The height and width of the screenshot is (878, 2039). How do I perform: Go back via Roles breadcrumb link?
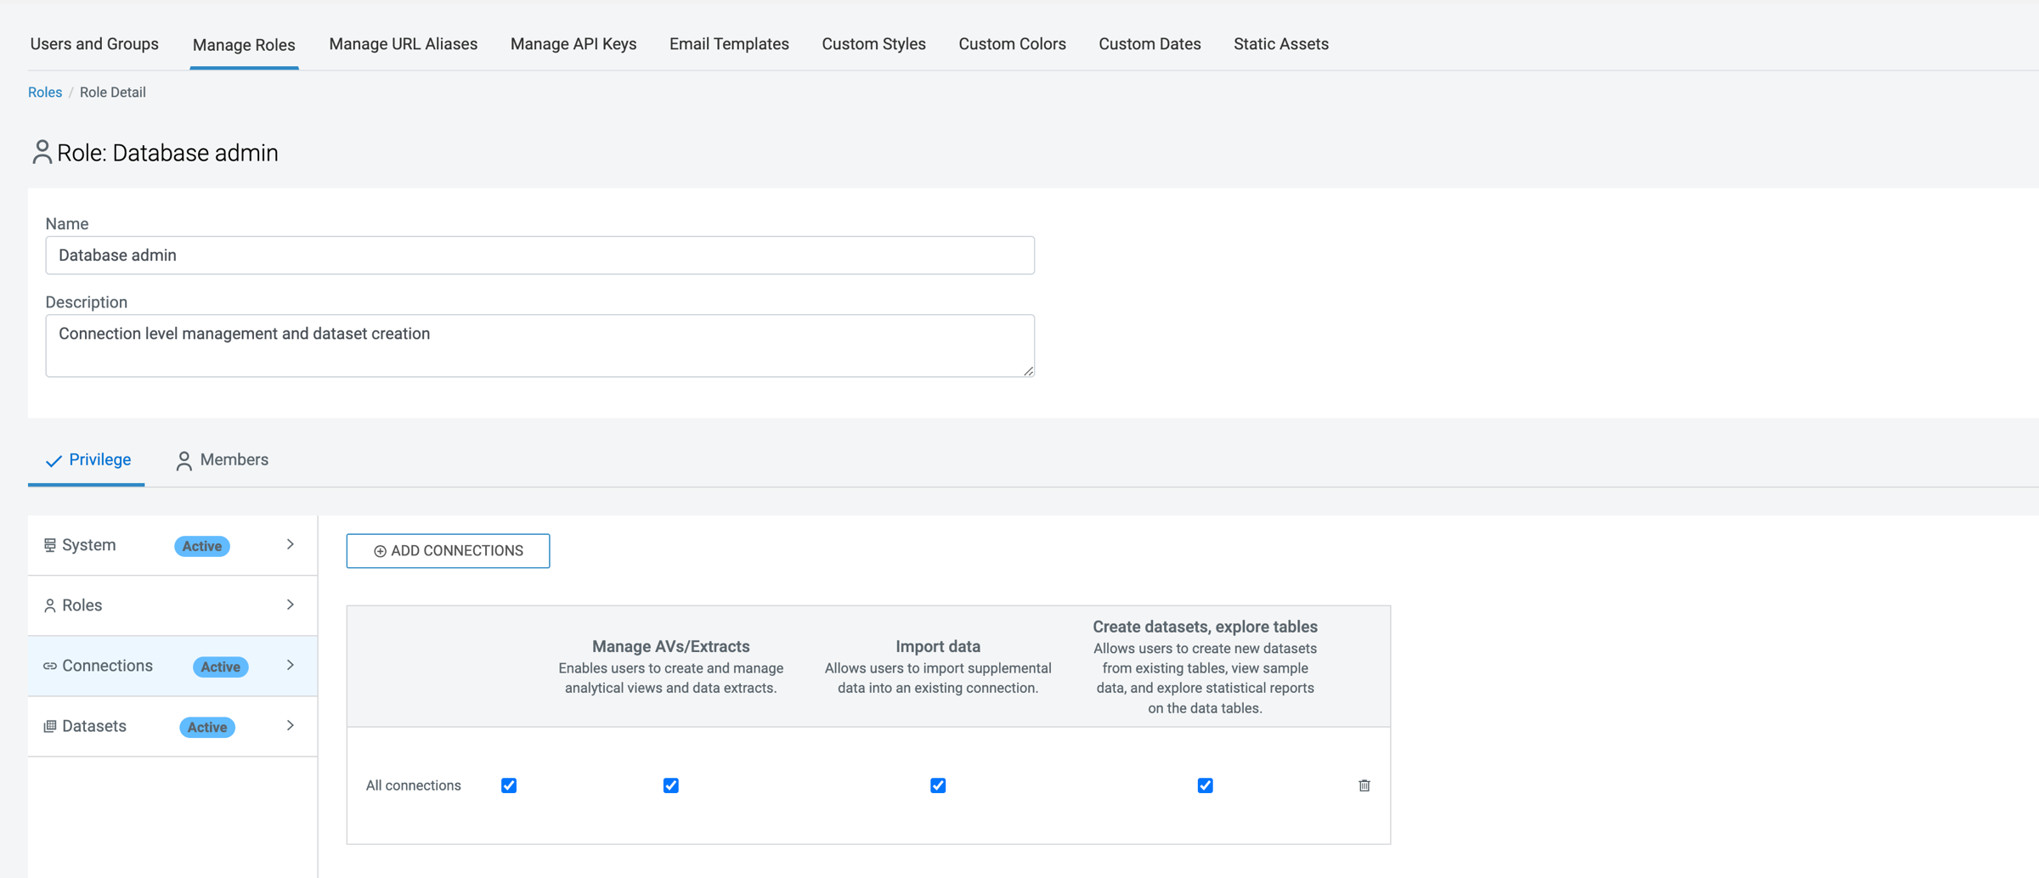tap(45, 93)
